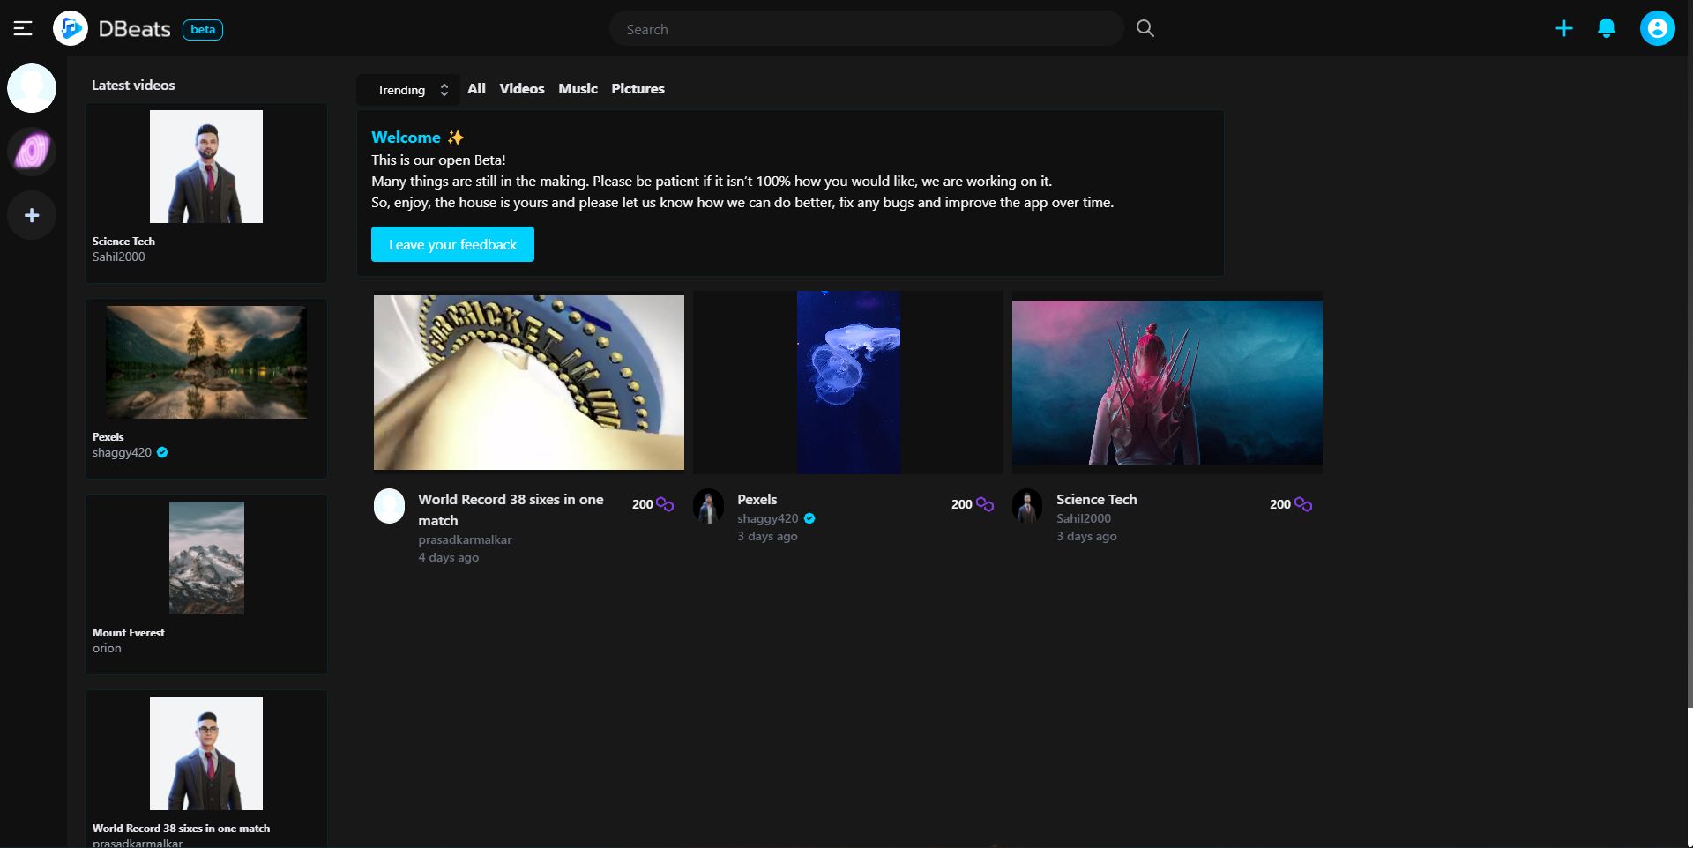This screenshot has height=848, width=1693.
Task: Select the Pictures filter tab
Action: 638,89
